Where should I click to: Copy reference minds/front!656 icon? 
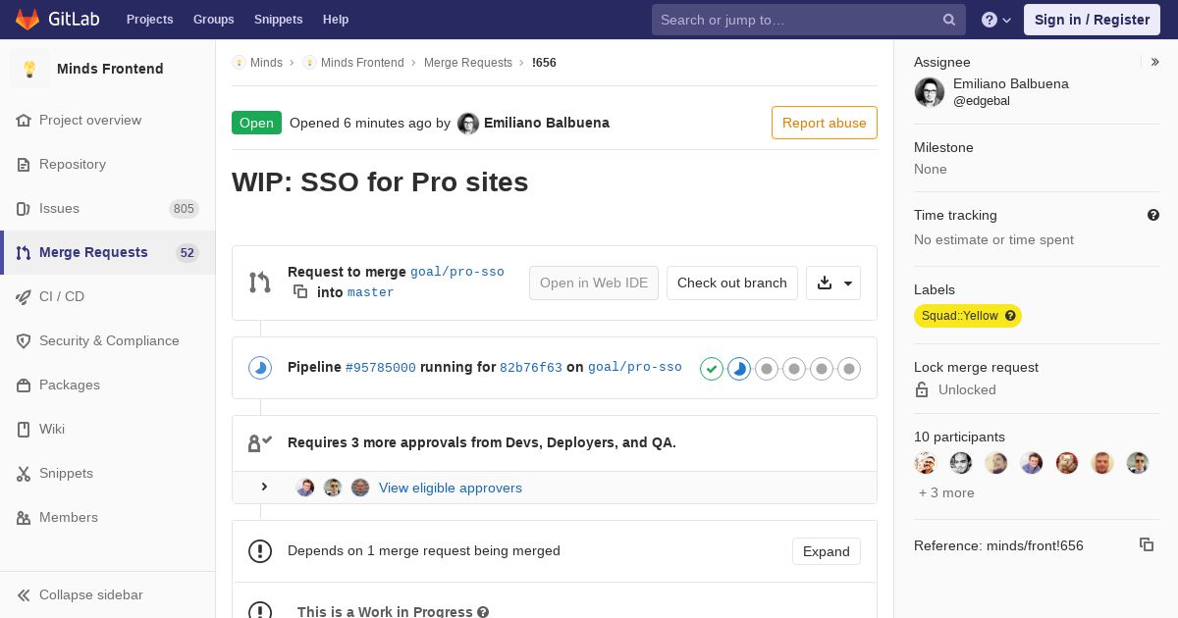point(1147,544)
